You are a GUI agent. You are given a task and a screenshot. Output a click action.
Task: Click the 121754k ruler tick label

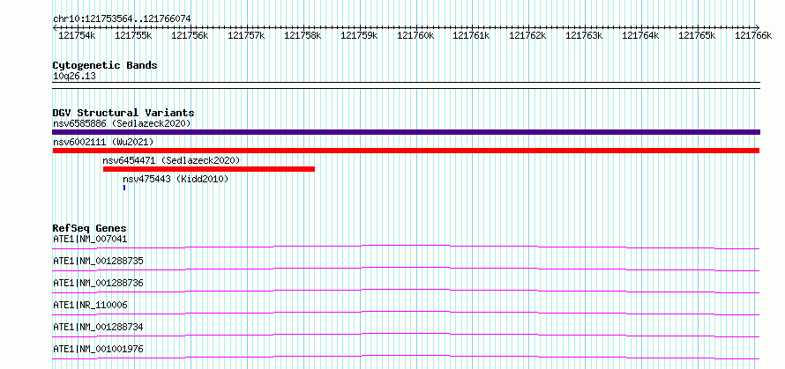pos(77,35)
